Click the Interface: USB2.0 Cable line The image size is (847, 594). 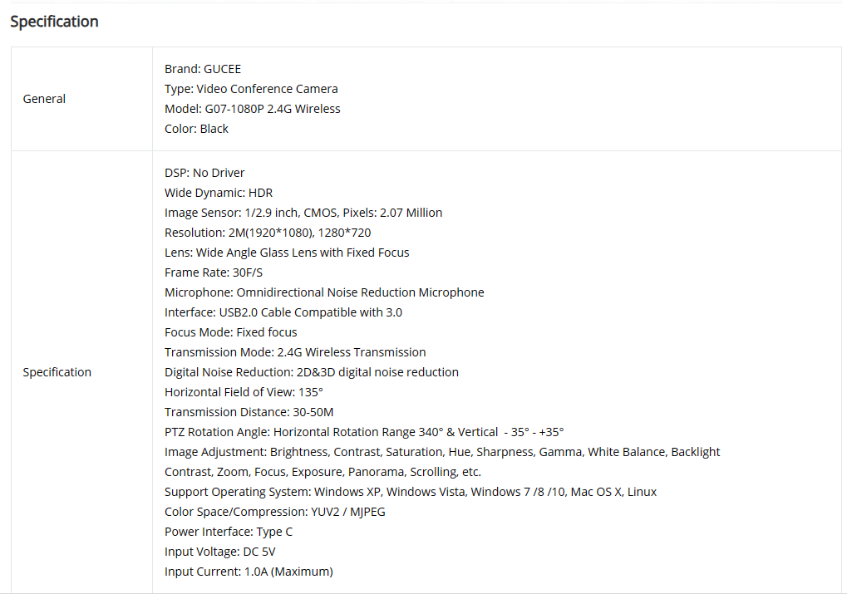tap(283, 312)
